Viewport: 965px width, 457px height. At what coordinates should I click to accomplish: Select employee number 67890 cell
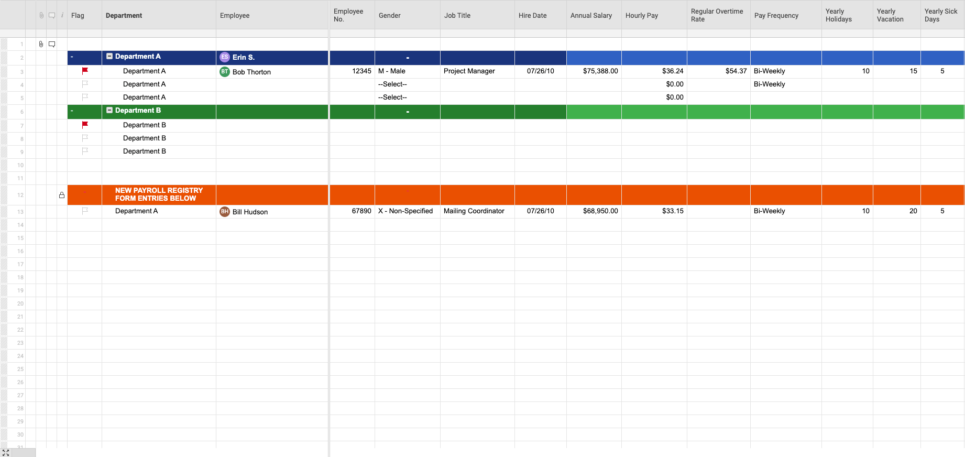pos(352,211)
